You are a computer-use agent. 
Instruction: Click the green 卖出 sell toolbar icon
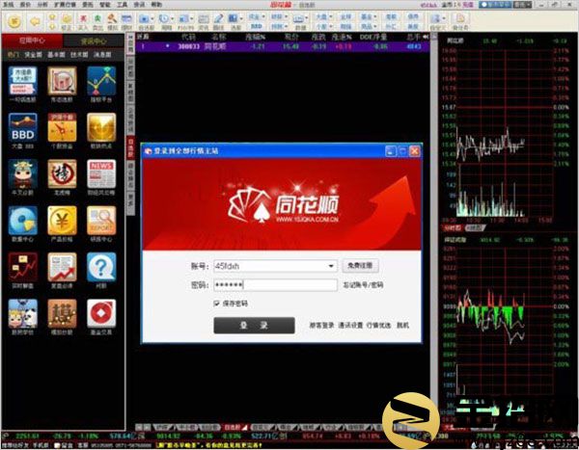97,21
